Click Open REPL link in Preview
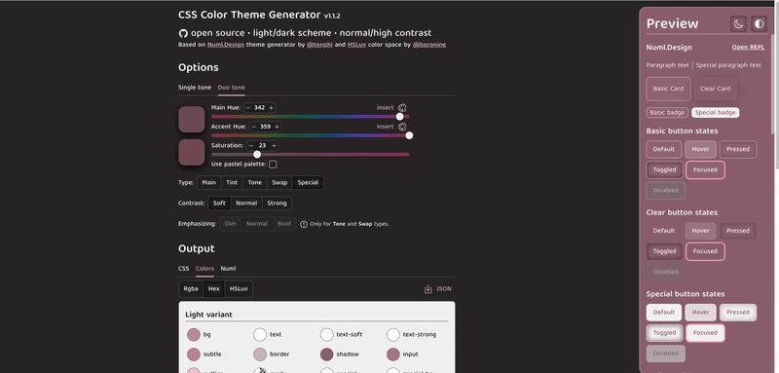Viewport: 779px width, 373px height. [x=748, y=48]
